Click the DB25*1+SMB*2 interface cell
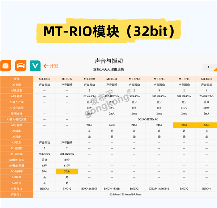This screenshot has height=208, width=217. pyautogui.click(x=159, y=188)
